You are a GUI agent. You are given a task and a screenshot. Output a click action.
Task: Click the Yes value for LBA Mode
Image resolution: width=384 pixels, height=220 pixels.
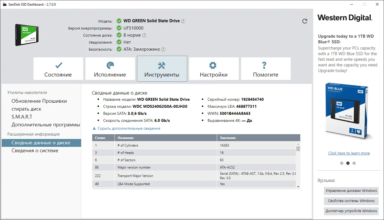222,184
